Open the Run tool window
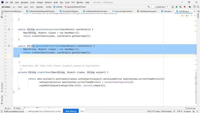 7,108
